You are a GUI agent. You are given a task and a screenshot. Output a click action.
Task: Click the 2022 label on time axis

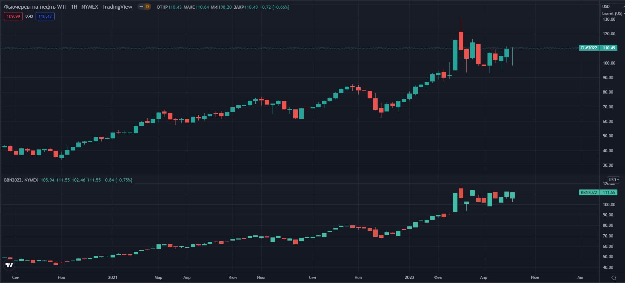click(x=409, y=277)
